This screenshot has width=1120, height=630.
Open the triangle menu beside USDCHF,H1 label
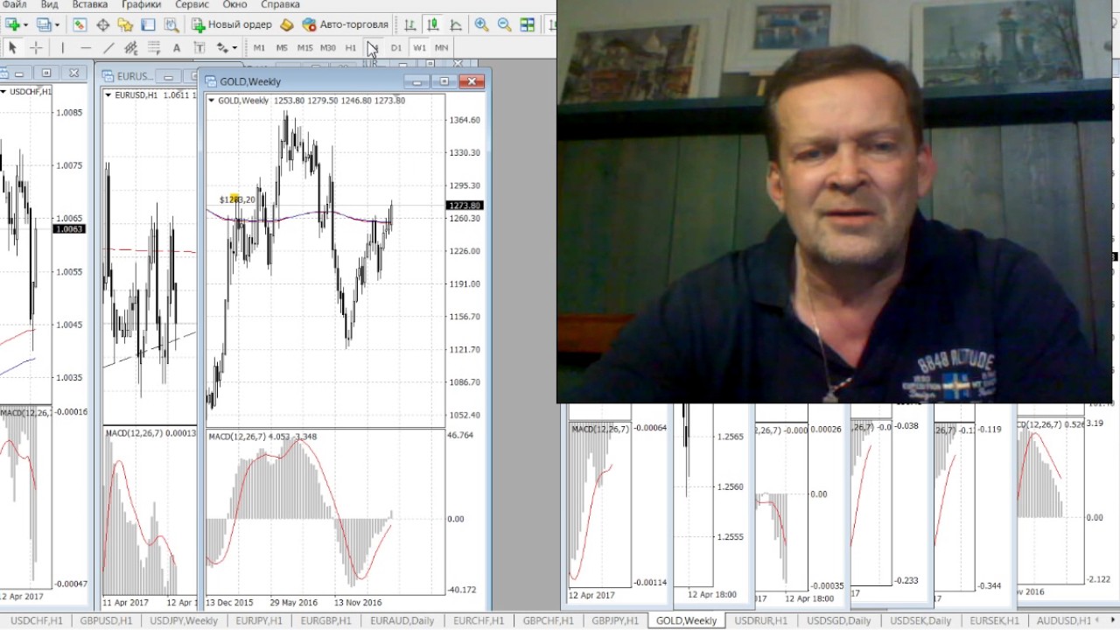(x=4, y=91)
